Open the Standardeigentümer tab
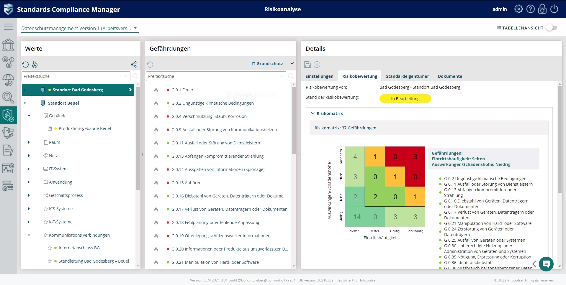This screenshot has width=566, height=285. (407, 76)
